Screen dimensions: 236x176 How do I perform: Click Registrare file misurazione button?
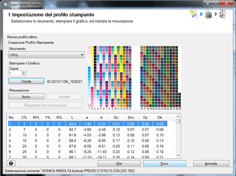tap(45, 105)
